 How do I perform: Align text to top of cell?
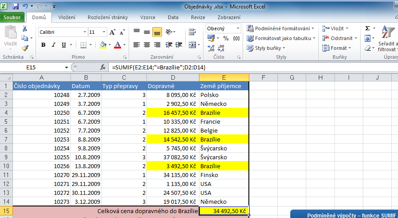pyautogui.click(x=137, y=32)
